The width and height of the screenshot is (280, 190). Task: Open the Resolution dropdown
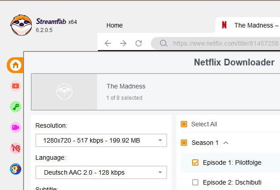pos(101,140)
